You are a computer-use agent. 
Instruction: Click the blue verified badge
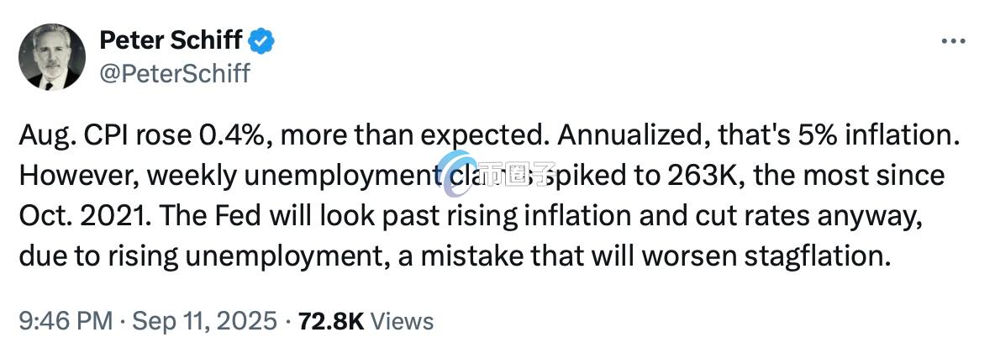point(263,40)
